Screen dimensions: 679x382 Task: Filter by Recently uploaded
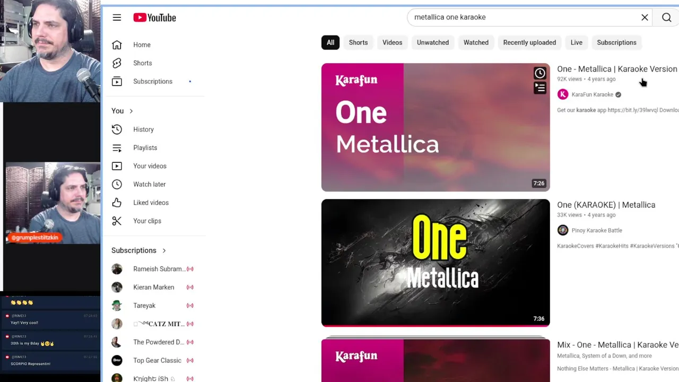click(529, 42)
